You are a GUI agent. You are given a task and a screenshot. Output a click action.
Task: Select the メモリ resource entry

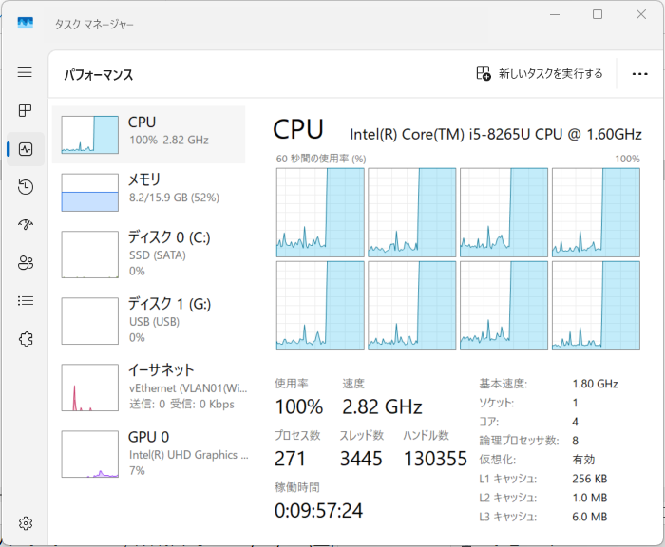[149, 192]
